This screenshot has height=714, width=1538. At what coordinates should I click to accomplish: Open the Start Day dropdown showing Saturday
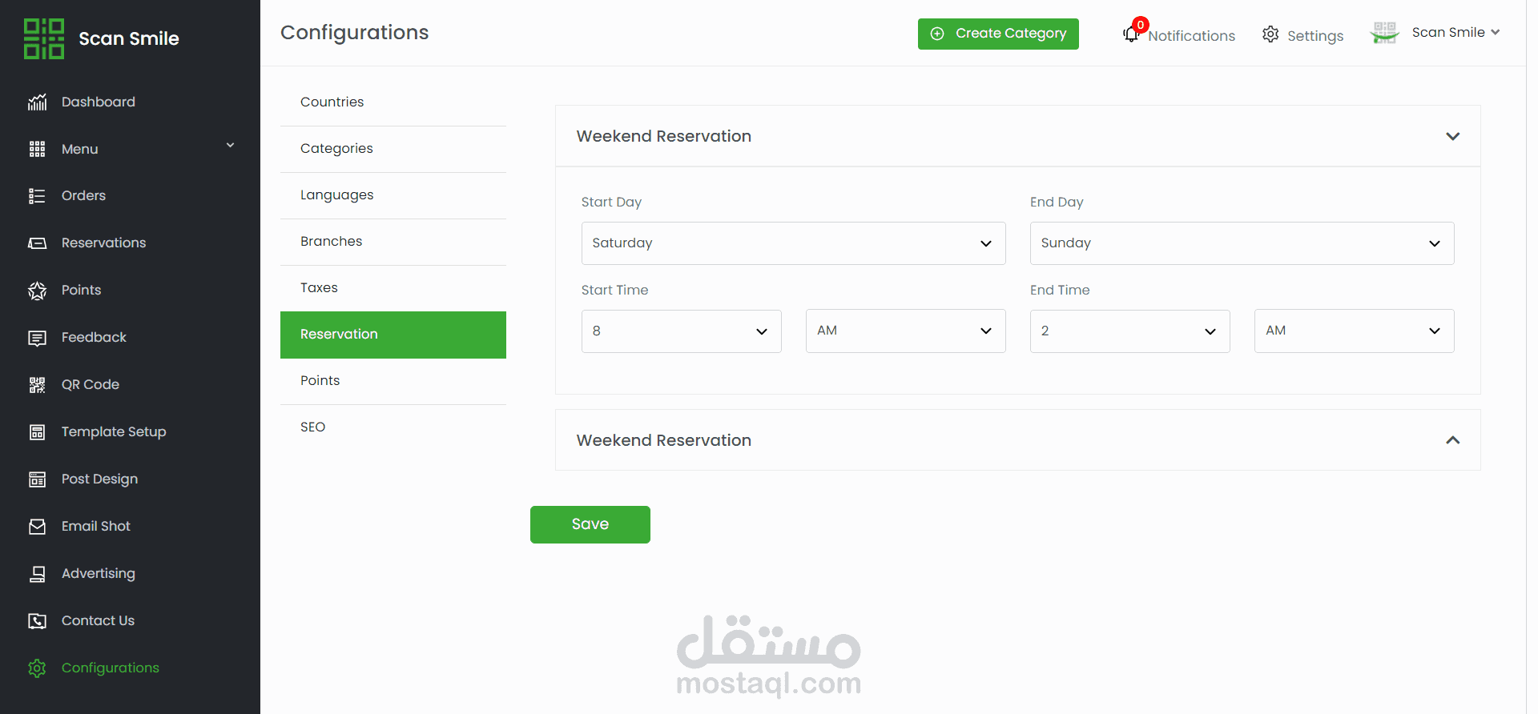(793, 243)
